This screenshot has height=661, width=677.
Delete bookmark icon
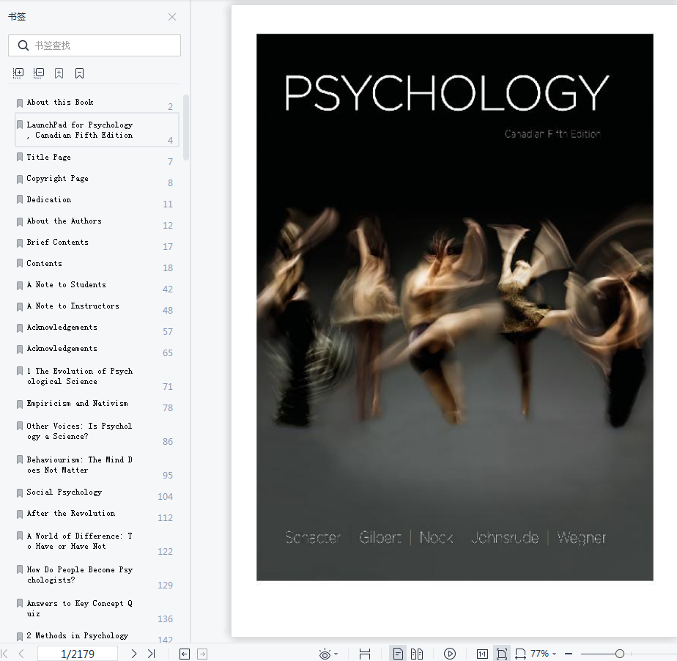tap(79, 73)
